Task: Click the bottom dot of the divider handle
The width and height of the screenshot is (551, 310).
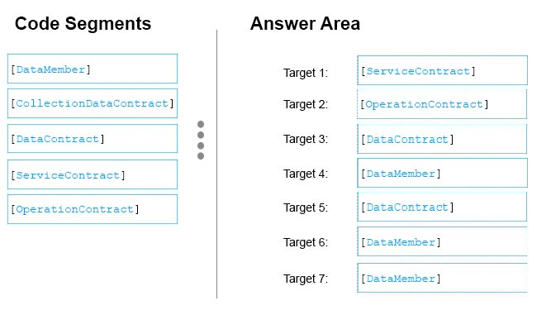Action: (x=201, y=155)
